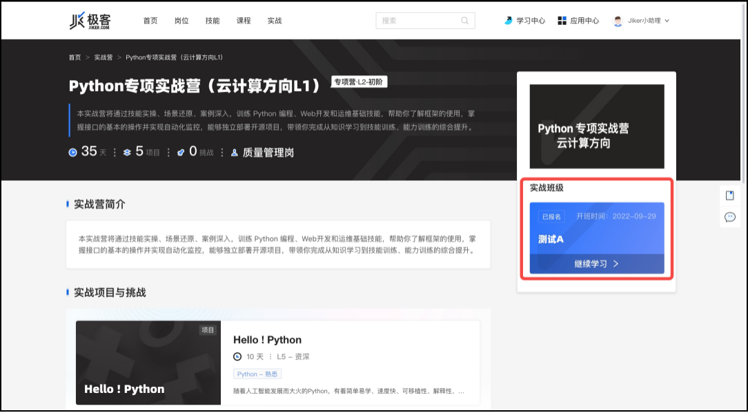The height and width of the screenshot is (413, 748).
Task: Click the 测试A class name
Action: tap(551, 239)
